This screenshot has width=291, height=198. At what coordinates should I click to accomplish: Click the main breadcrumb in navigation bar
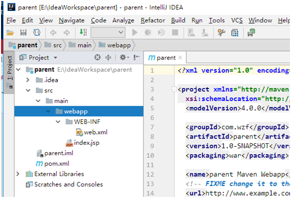[80, 45]
